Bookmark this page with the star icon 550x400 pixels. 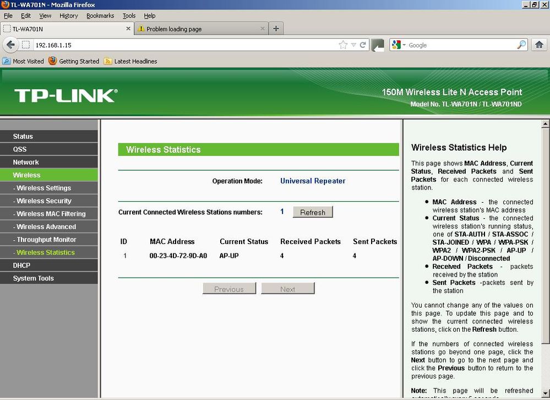pos(343,45)
